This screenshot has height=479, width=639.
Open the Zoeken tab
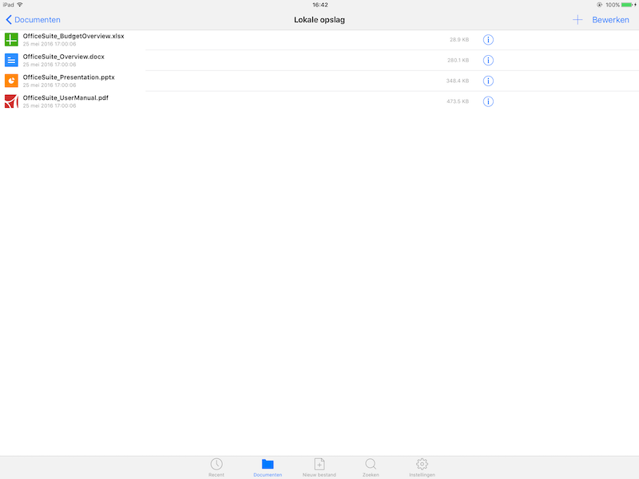(371, 467)
